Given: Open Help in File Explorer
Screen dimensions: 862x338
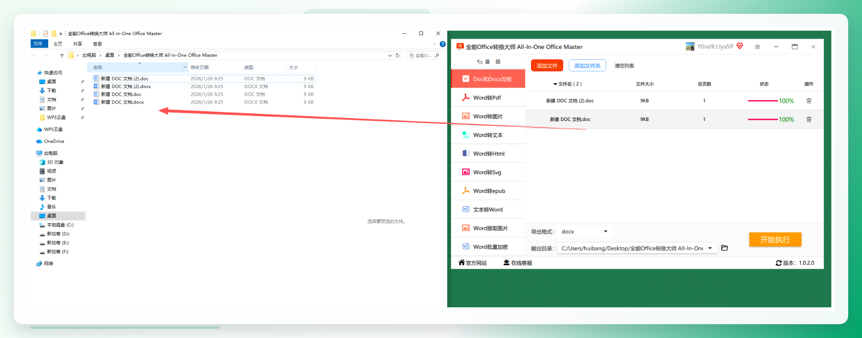Looking at the screenshot, I should 443,44.
